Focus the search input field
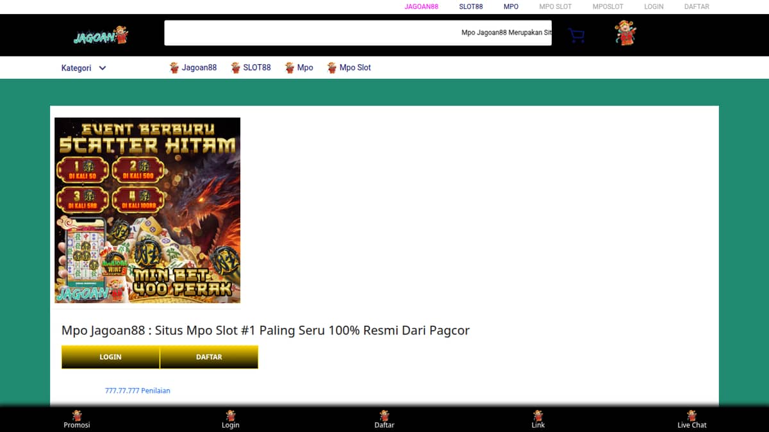 (358, 33)
